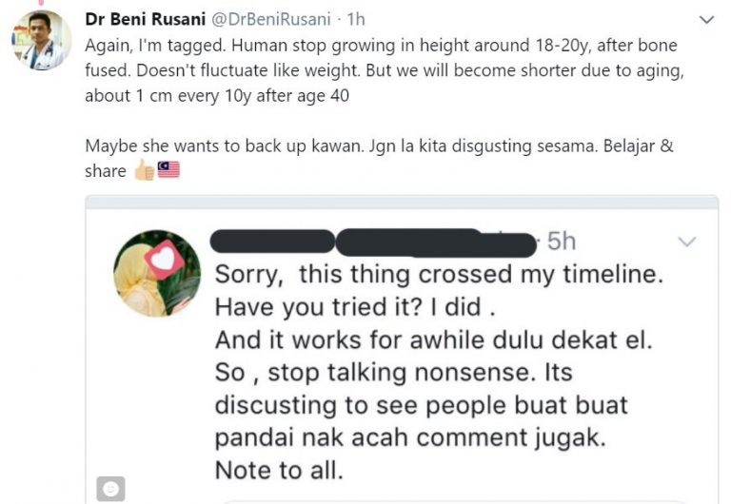This screenshot has width=731, height=504.
Task: Open Dr Beni Rusani's profile picture
Action: click(42, 40)
